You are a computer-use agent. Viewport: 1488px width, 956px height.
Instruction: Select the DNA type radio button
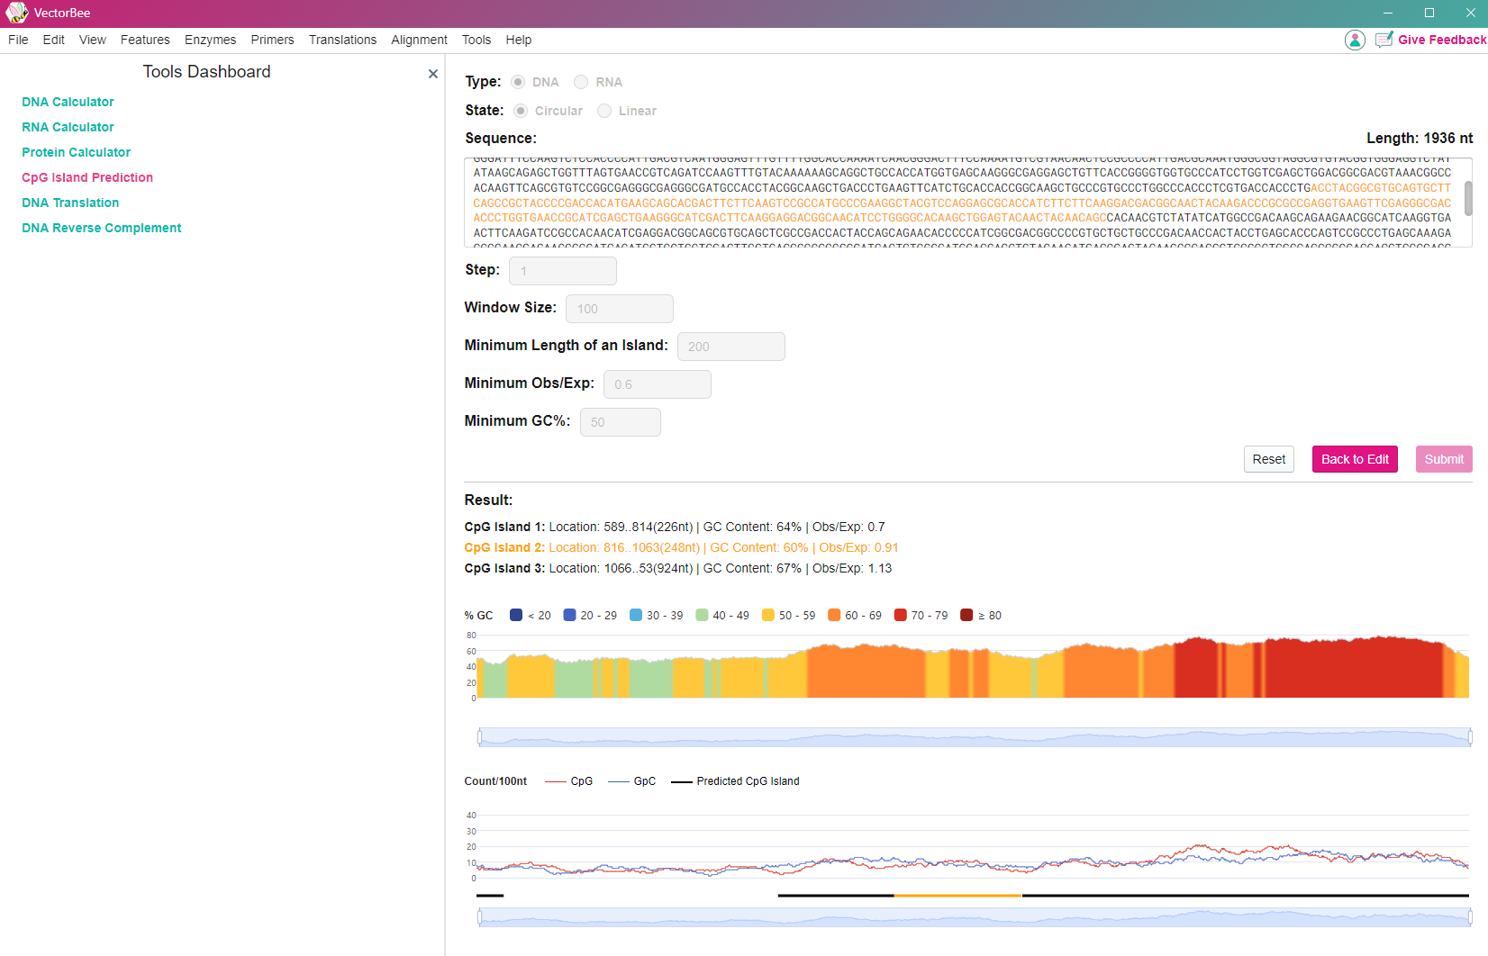pyautogui.click(x=518, y=82)
